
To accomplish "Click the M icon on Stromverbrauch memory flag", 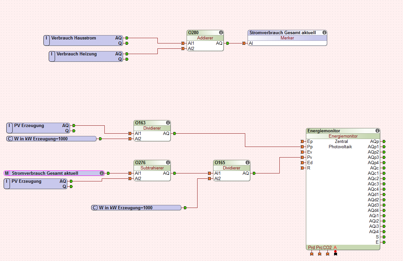I will coord(7,173).
